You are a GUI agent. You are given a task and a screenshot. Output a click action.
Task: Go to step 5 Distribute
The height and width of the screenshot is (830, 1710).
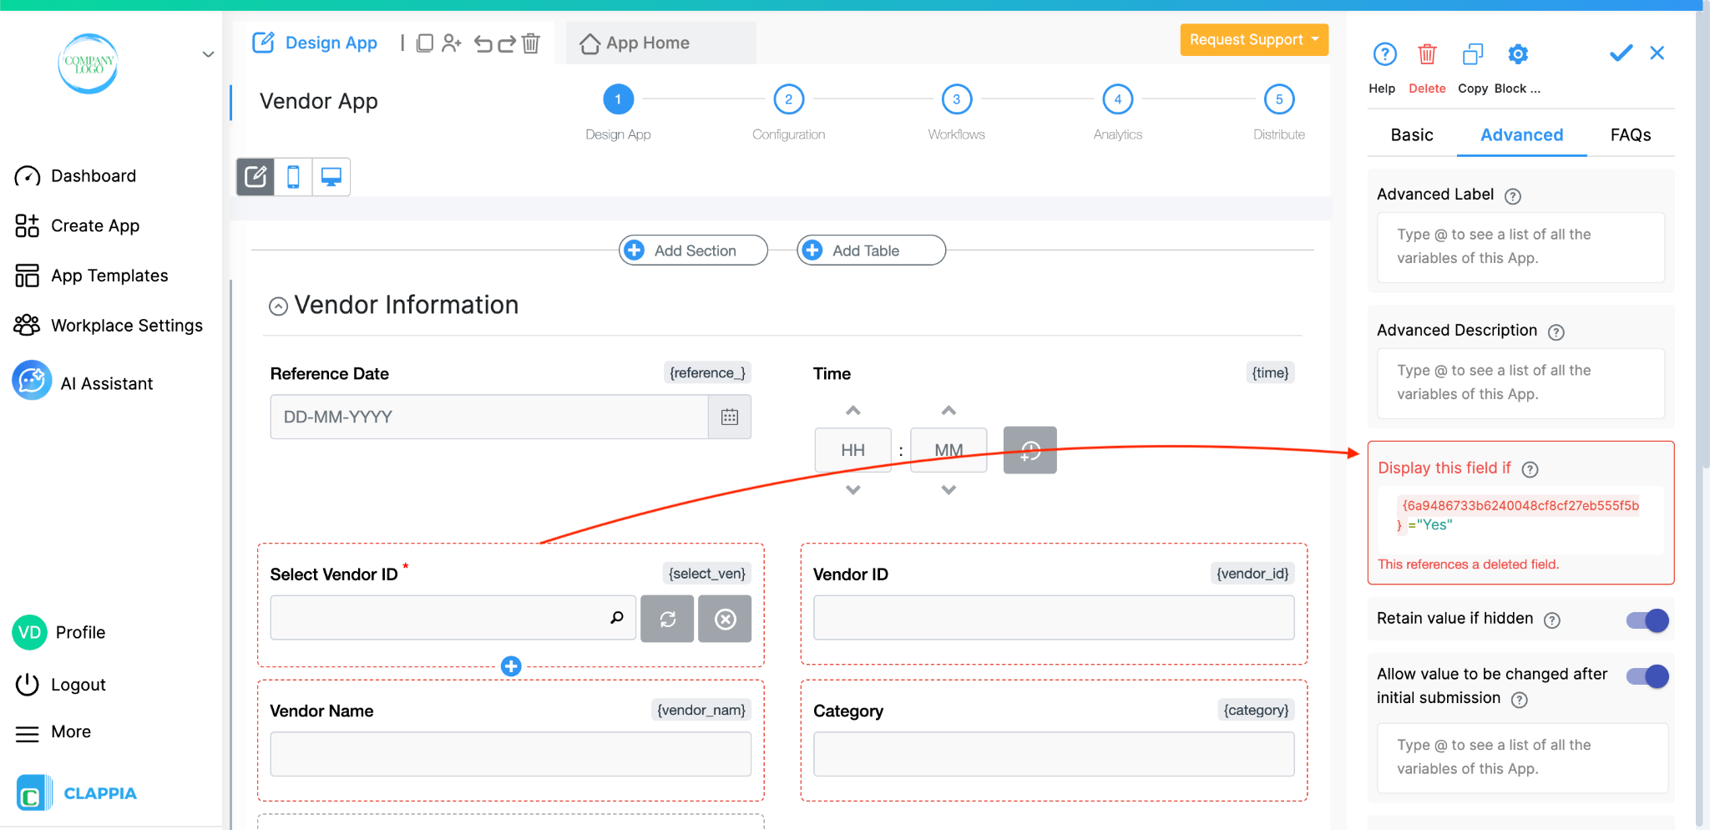pyautogui.click(x=1278, y=99)
